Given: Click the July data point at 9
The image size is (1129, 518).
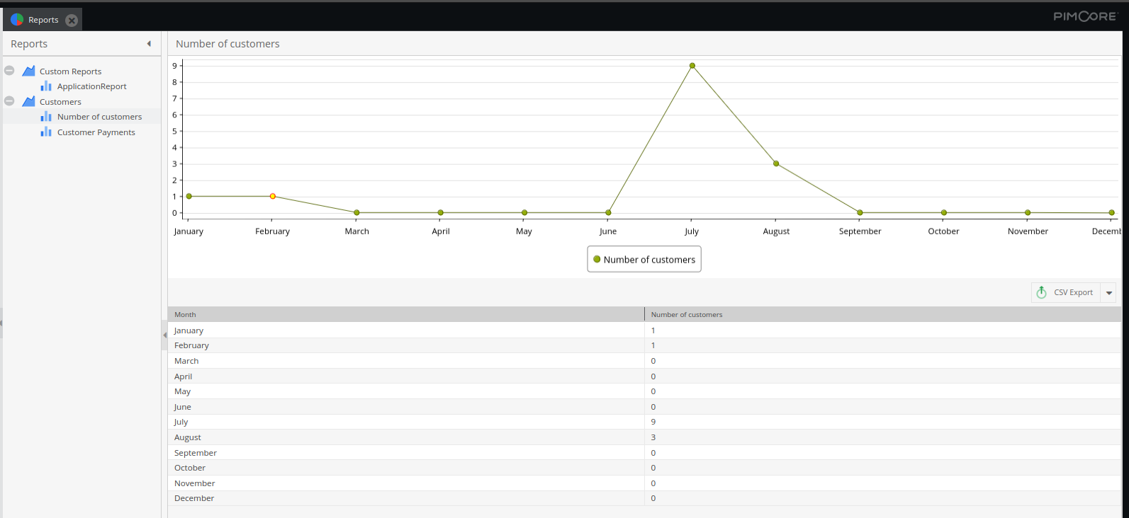Looking at the screenshot, I should point(692,66).
